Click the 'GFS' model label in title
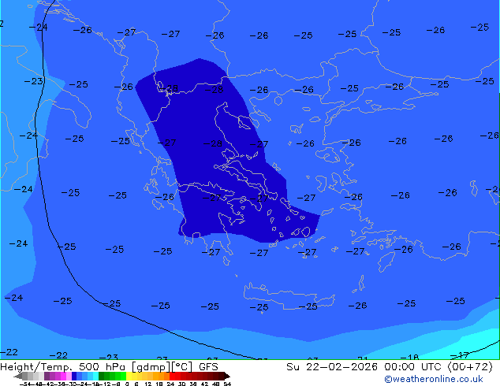Screen dimensions: 500x386 208,367
